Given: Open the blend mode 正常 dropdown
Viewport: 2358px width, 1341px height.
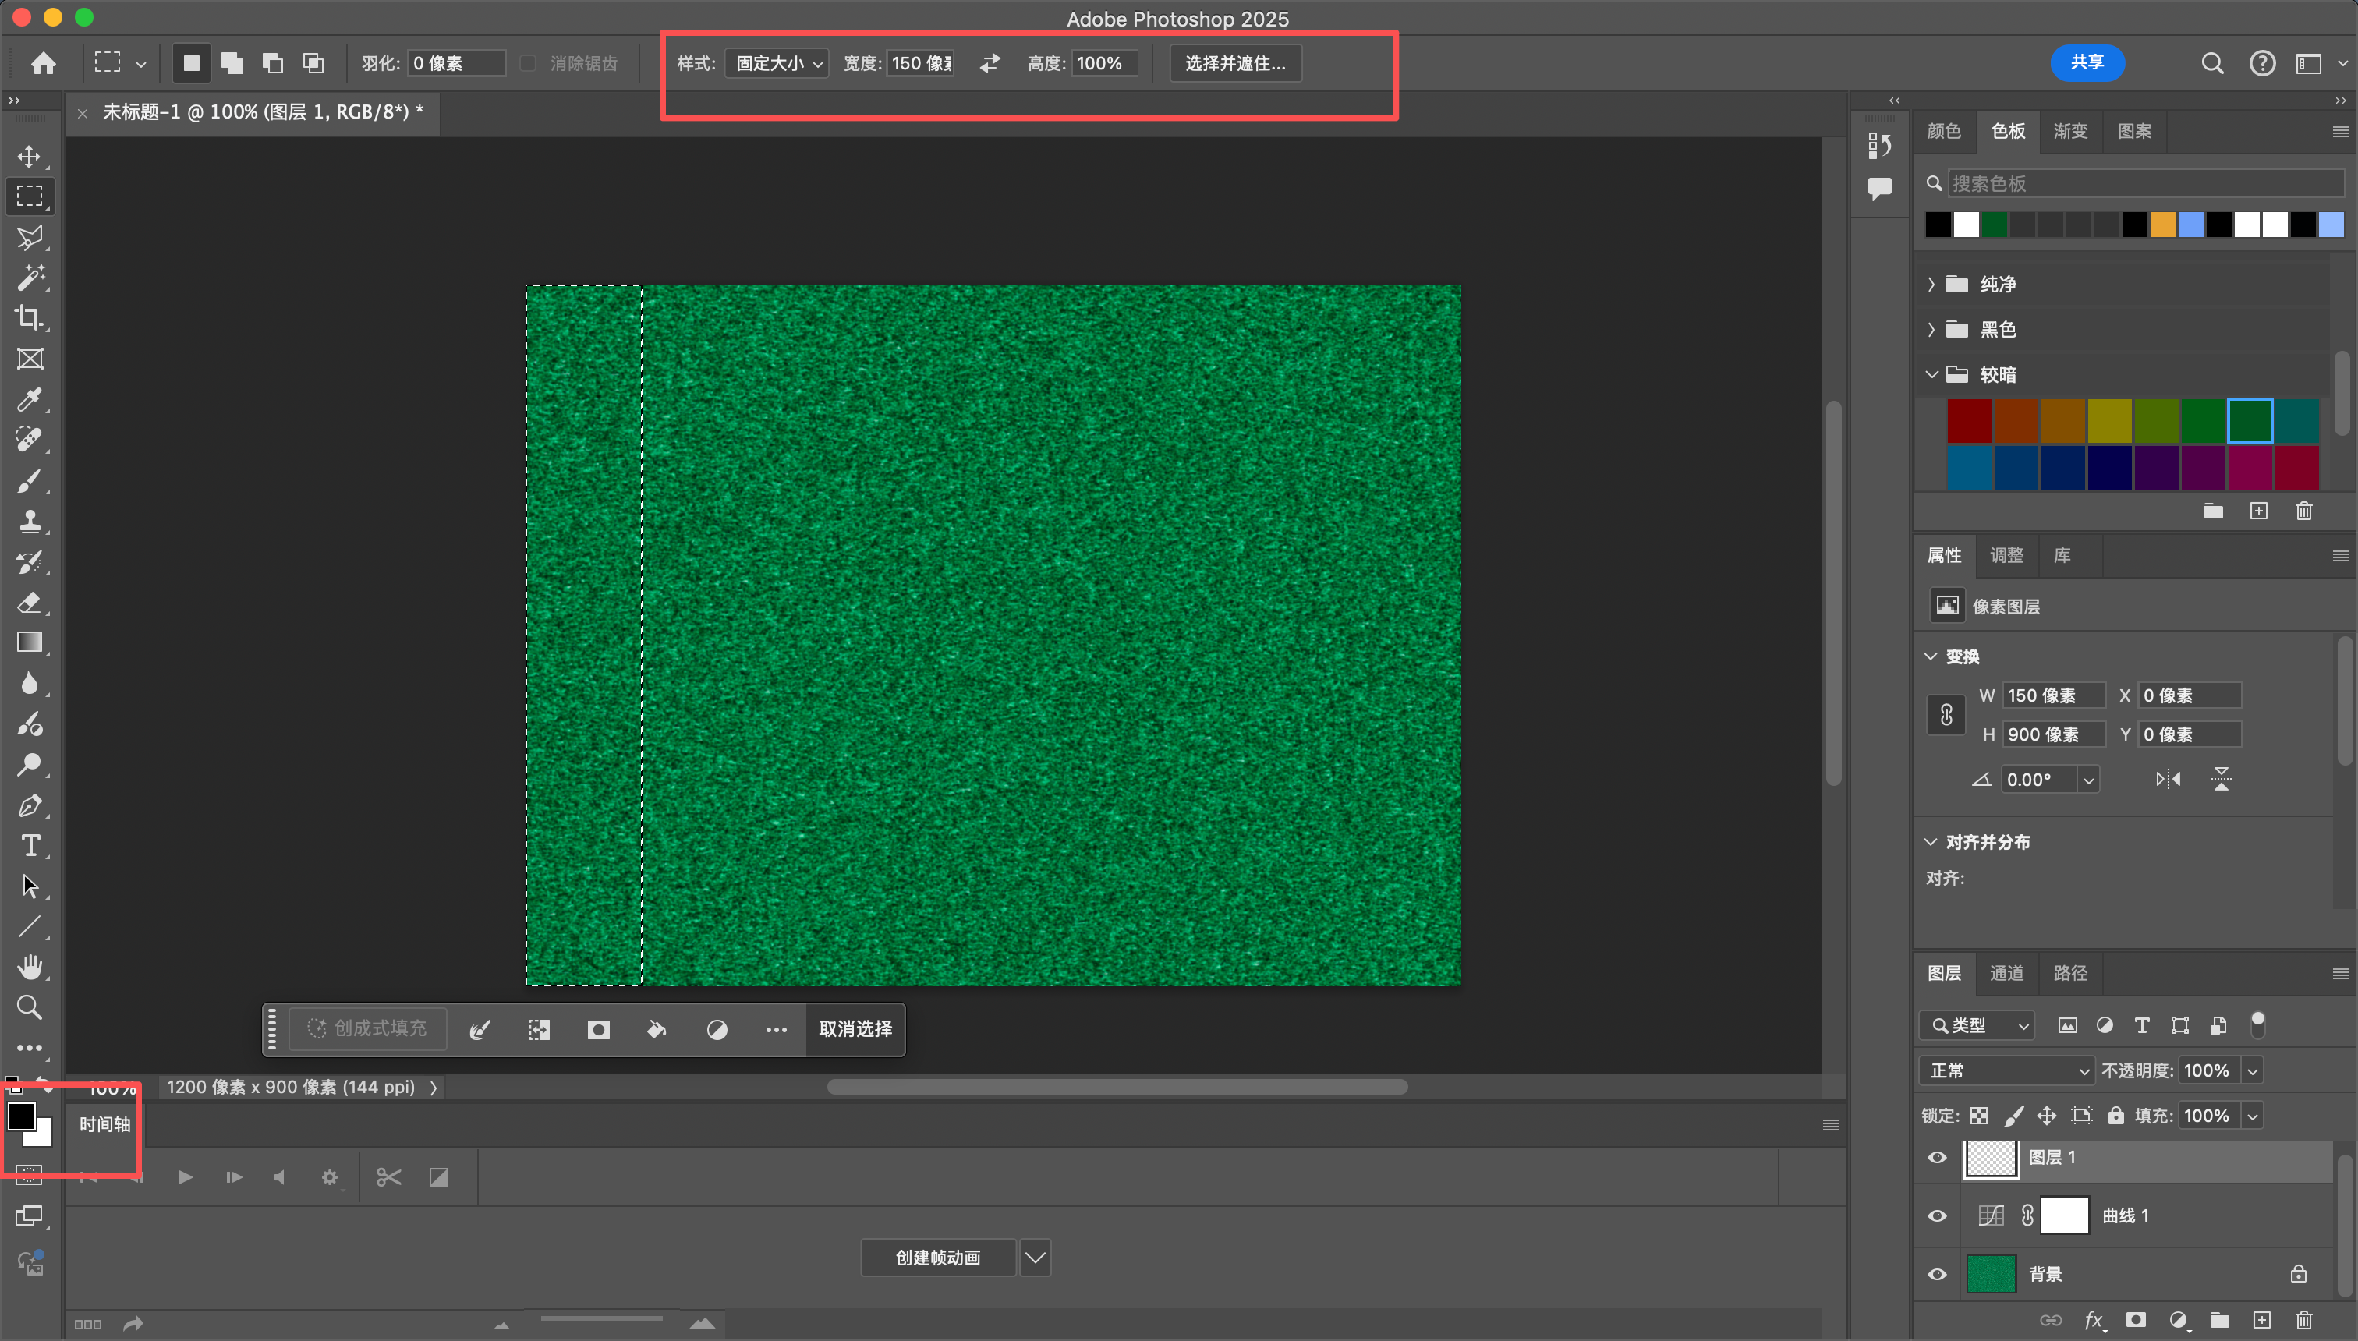Looking at the screenshot, I should coord(2006,1070).
